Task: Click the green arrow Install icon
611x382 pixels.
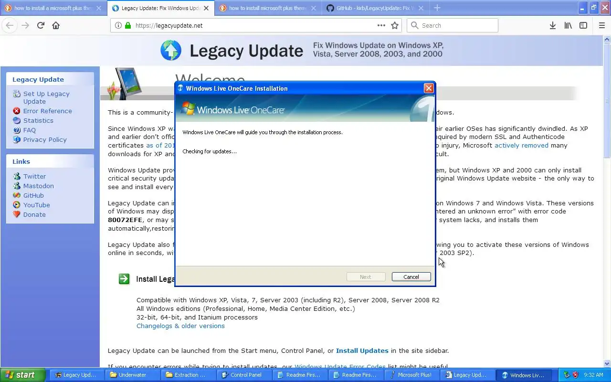Action: coord(124,279)
